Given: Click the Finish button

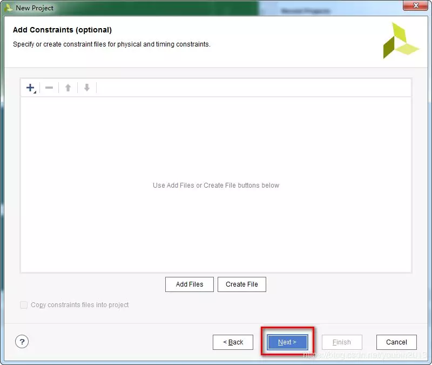Looking at the screenshot, I should click(342, 342).
